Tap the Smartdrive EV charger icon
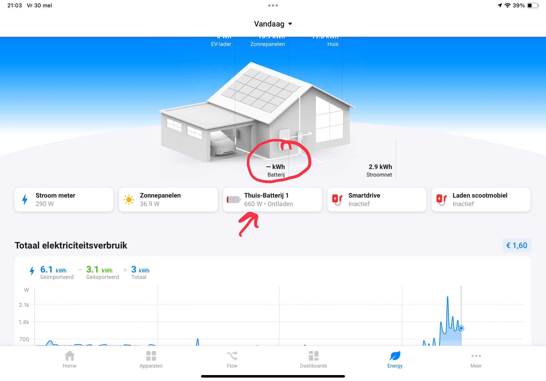The height and width of the screenshot is (381, 546). [337, 199]
